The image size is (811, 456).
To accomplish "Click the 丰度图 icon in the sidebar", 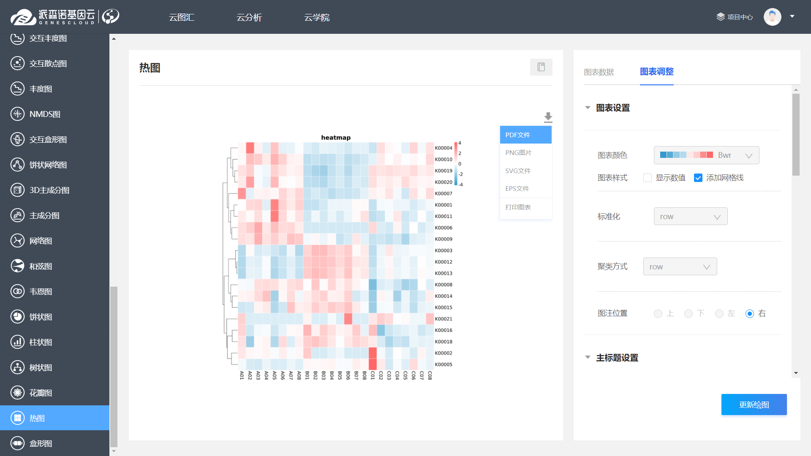I will (17, 89).
